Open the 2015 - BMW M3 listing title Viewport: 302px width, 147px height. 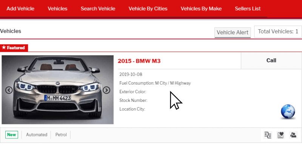[x=139, y=61]
